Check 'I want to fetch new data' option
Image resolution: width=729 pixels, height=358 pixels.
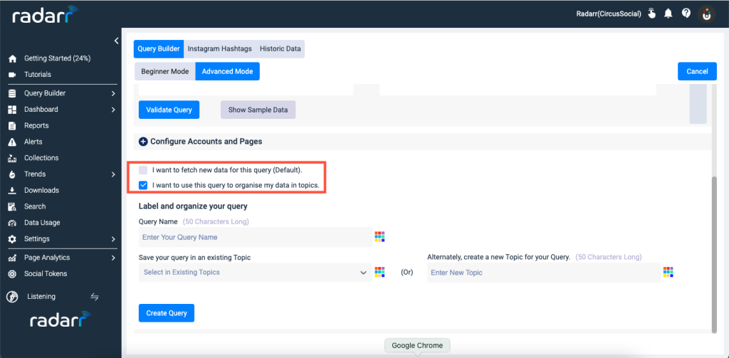click(x=143, y=170)
